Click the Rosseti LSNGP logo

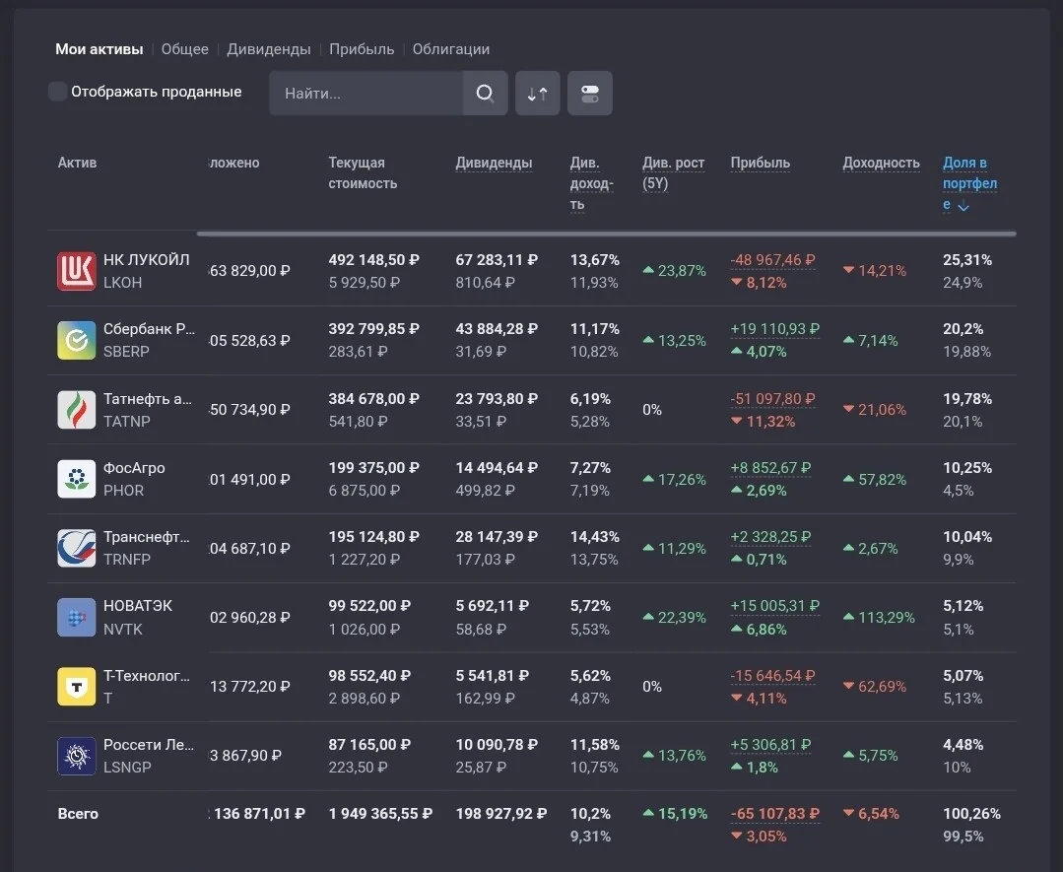click(77, 756)
